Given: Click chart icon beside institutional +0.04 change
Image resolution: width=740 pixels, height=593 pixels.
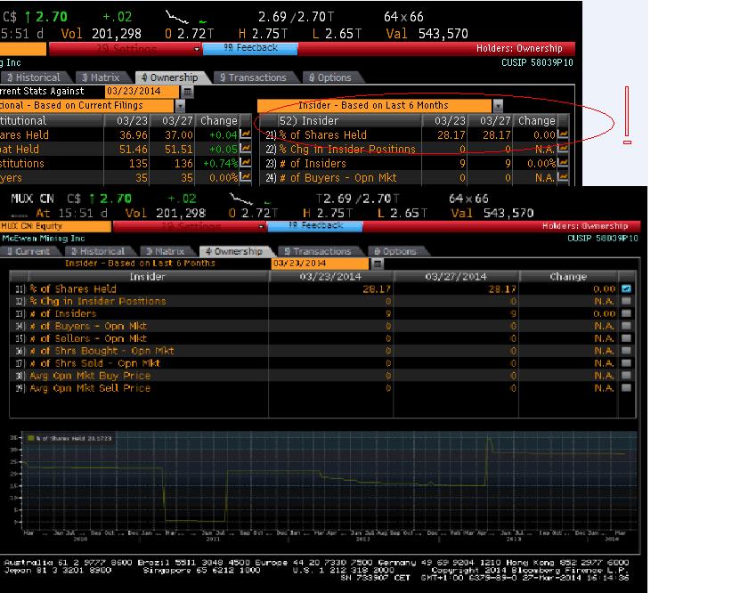Looking at the screenshot, I should coord(245,135).
